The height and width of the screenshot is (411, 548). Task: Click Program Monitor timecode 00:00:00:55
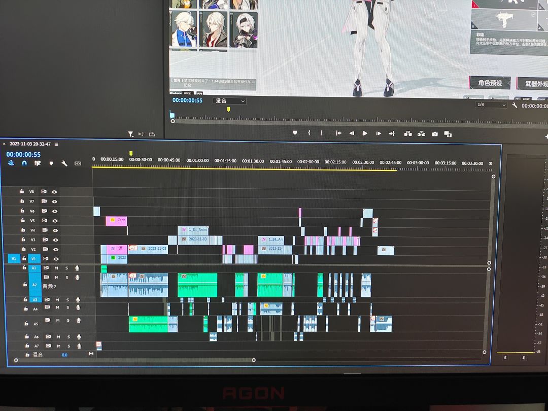tap(187, 100)
